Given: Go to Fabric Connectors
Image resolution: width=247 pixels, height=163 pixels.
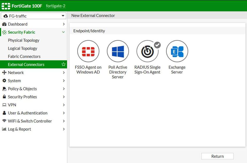Looking at the screenshot, I should (24, 56).
